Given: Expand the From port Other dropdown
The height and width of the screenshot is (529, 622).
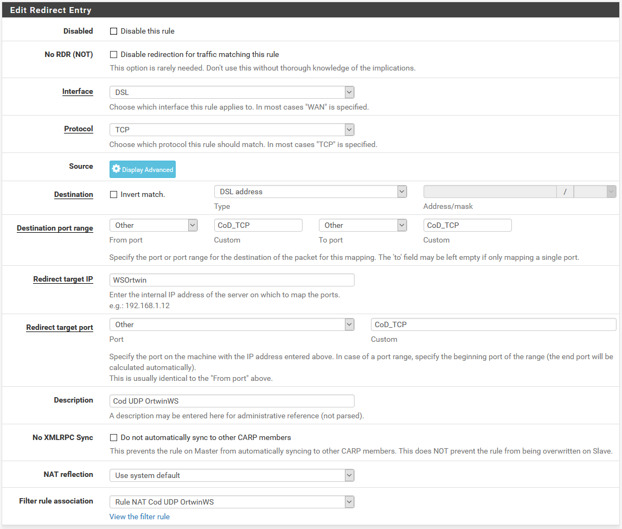Looking at the screenshot, I should coord(153,225).
